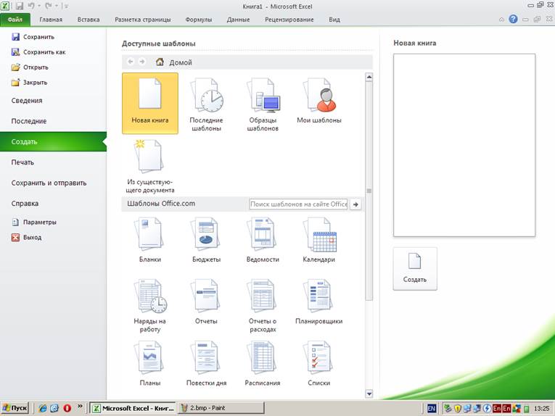
Task: Click Сохранить как in the sidebar
Action: [x=44, y=52]
